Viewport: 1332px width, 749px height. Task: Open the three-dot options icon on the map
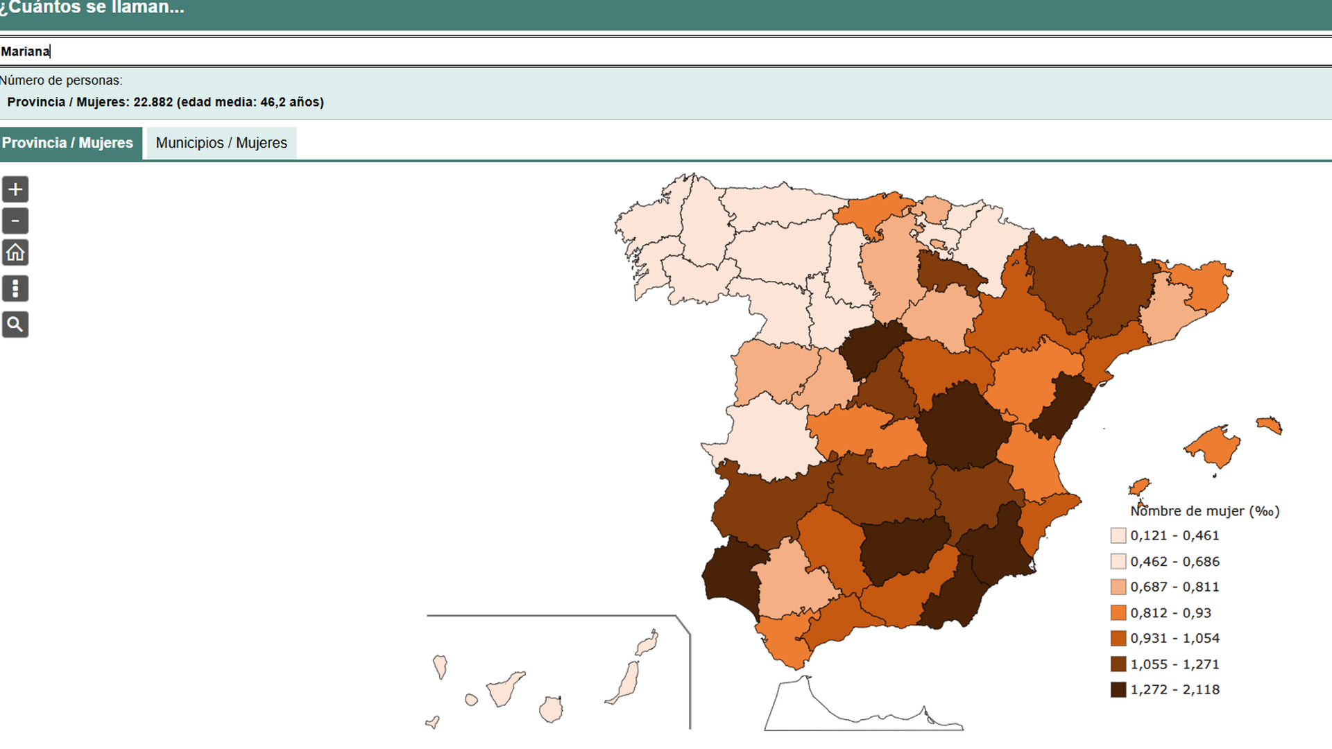(x=15, y=288)
